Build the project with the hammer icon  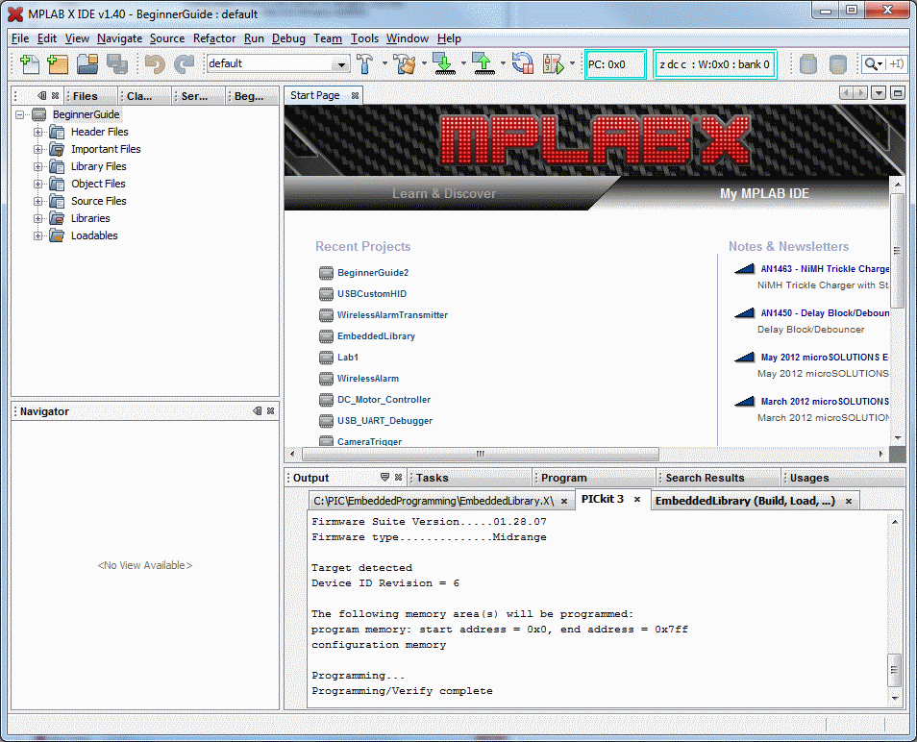[365, 63]
